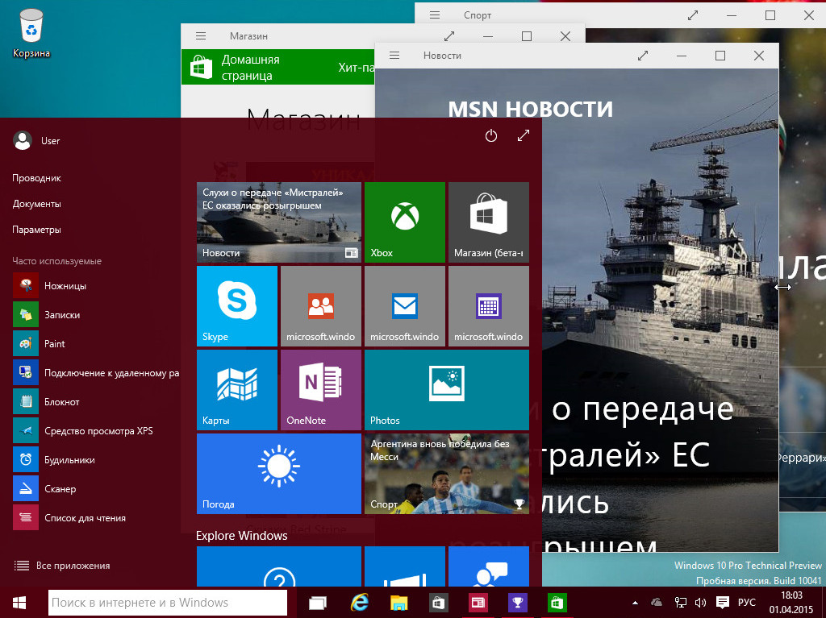Show Все приложения list
Screen dimensions: 826x618
(62, 566)
